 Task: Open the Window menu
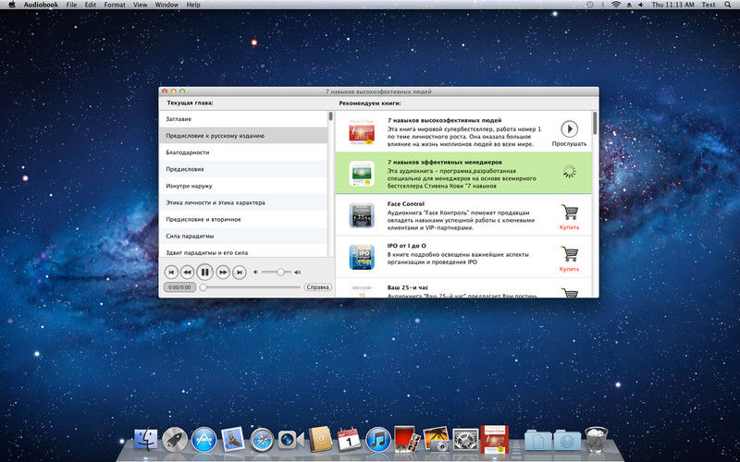point(167,5)
